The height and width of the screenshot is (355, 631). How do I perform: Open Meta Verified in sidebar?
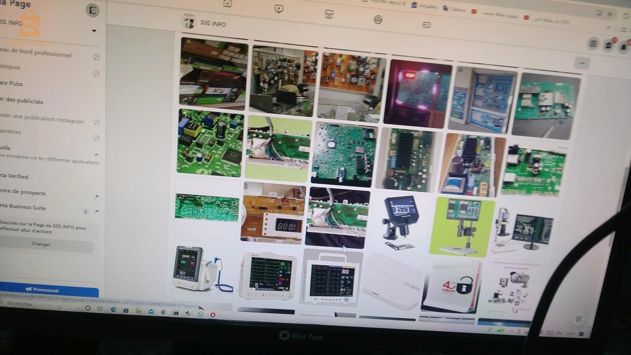15,176
